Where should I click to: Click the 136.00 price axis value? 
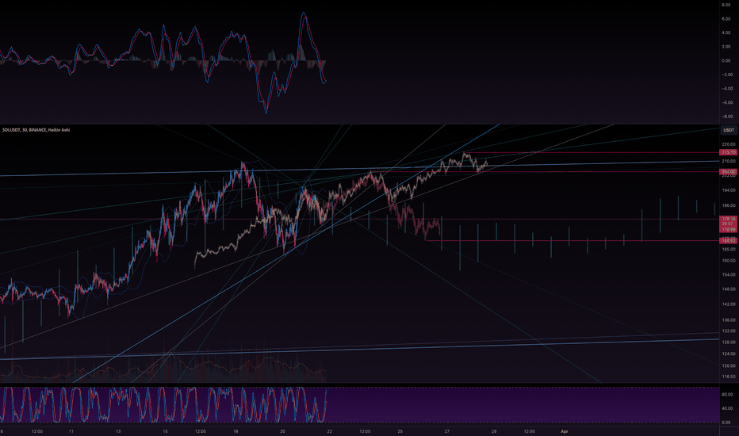coord(729,320)
